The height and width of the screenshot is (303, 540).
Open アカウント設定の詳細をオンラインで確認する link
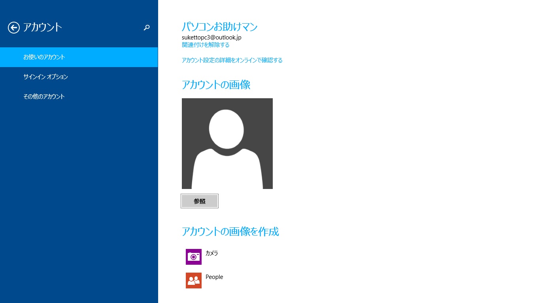232,60
